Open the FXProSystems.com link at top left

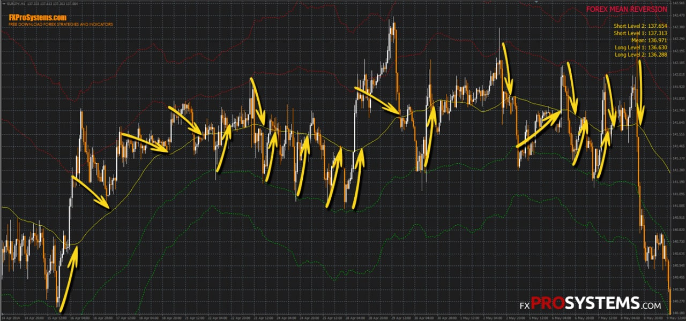click(37, 17)
